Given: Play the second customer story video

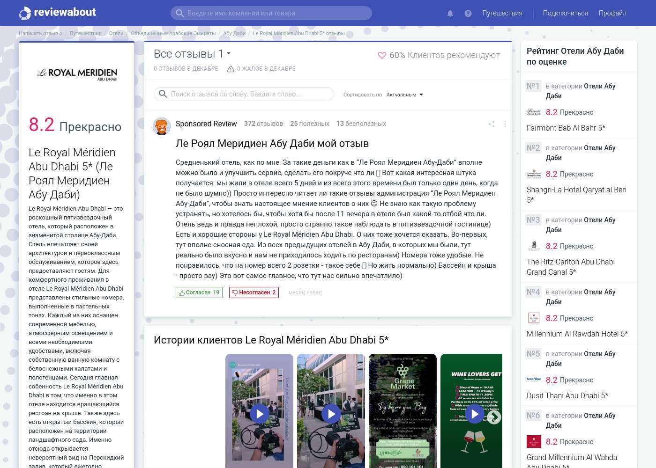Looking at the screenshot, I should coord(331,414).
